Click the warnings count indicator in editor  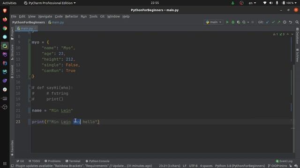pyautogui.click(x=275, y=34)
